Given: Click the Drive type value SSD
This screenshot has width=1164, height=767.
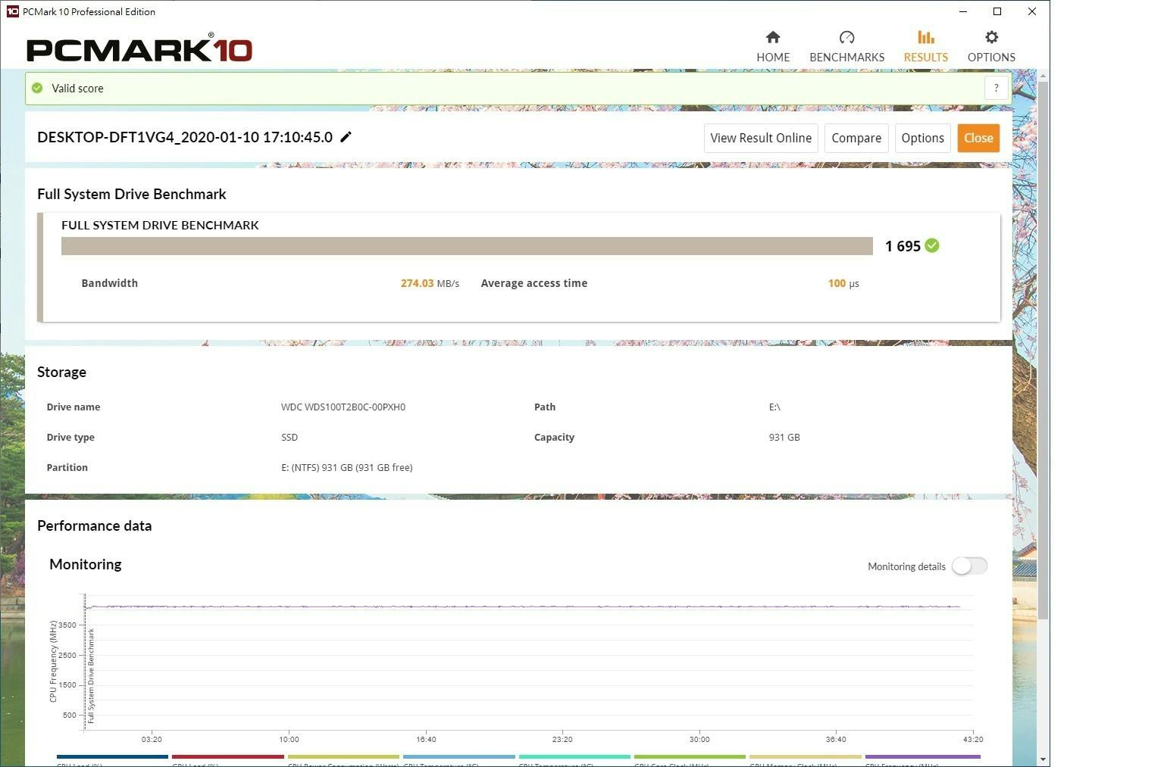Looking at the screenshot, I should (289, 437).
